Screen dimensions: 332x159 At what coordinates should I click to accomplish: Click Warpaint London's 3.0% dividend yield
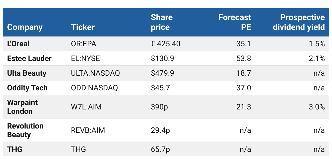tap(317, 107)
